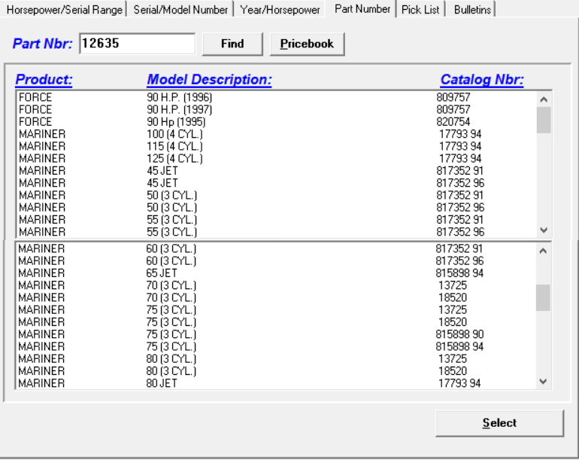The height and width of the screenshot is (460, 579).
Task: Select MARINER 65 JET row
Action: tap(276, 273)
